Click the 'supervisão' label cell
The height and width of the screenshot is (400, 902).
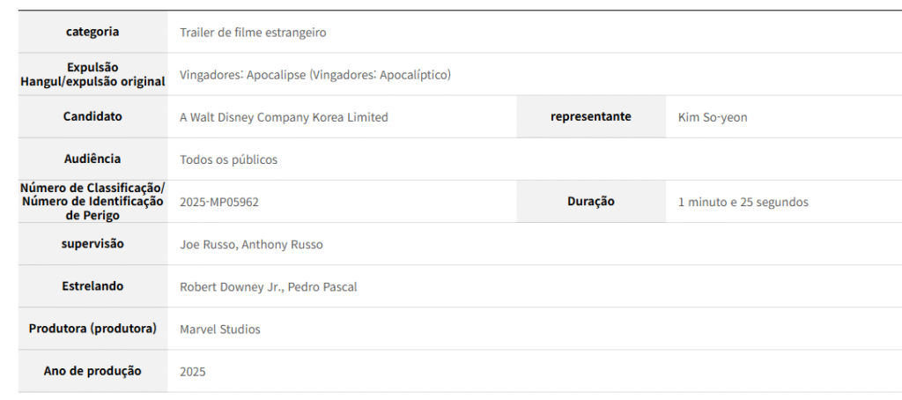coord(92,243)
